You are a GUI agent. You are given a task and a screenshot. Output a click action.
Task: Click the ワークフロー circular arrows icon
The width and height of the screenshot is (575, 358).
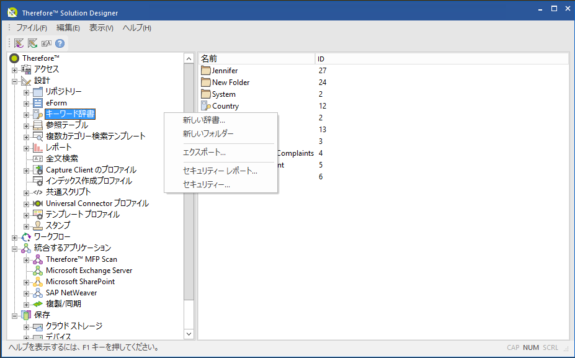26,237
